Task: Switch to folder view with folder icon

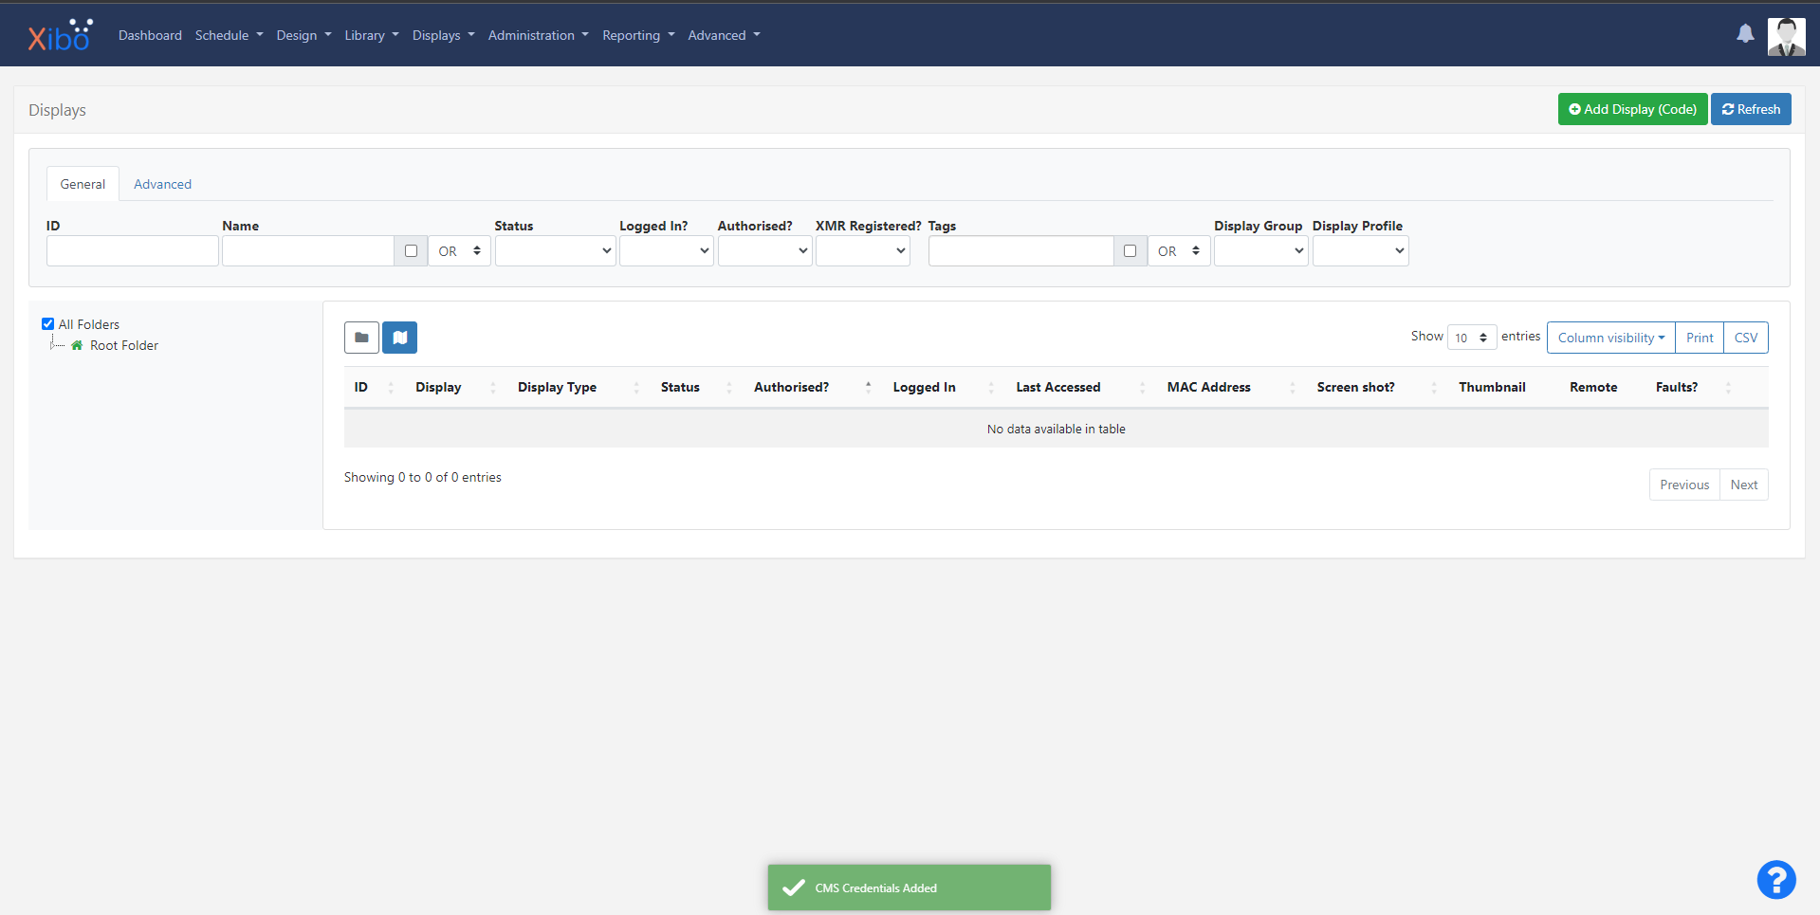Action: (x=361, y=337)
